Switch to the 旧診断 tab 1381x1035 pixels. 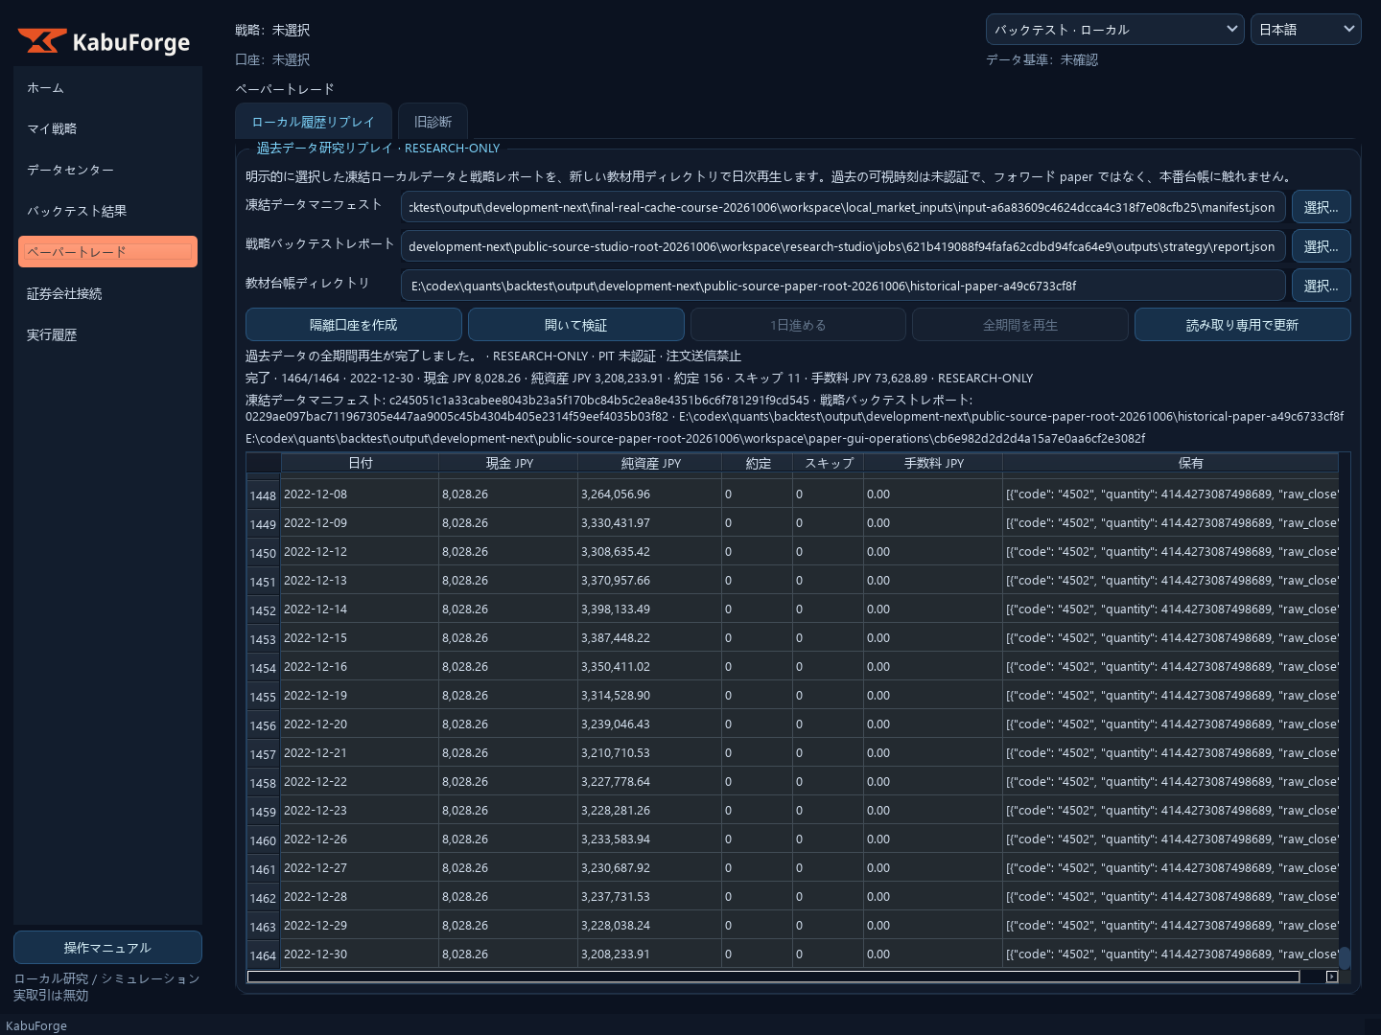point(433,122)
